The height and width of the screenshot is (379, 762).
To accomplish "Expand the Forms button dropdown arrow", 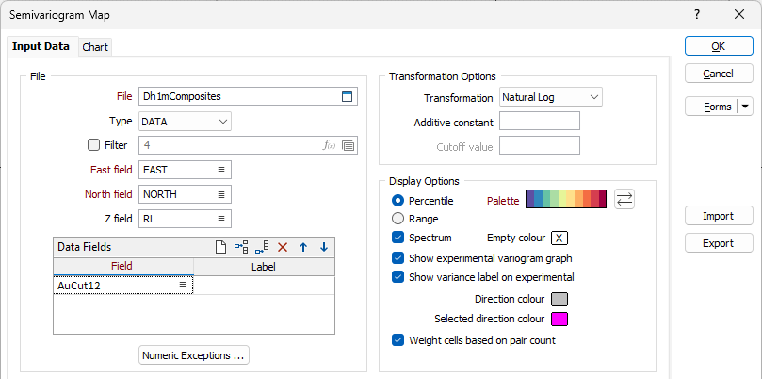I will (745, 107).
